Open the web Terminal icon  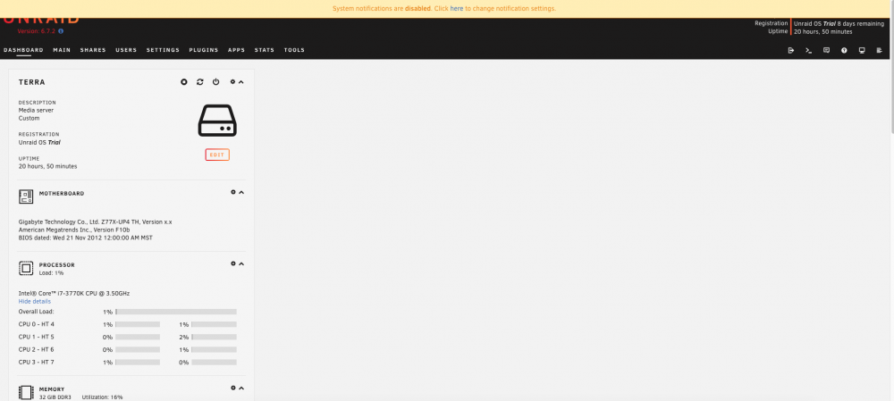[808, 50]
